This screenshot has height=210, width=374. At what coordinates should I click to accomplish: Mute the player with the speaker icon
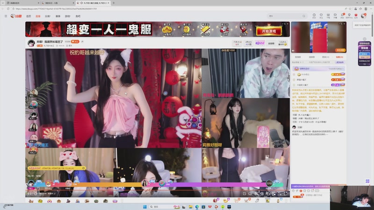(x=250, y=194)
